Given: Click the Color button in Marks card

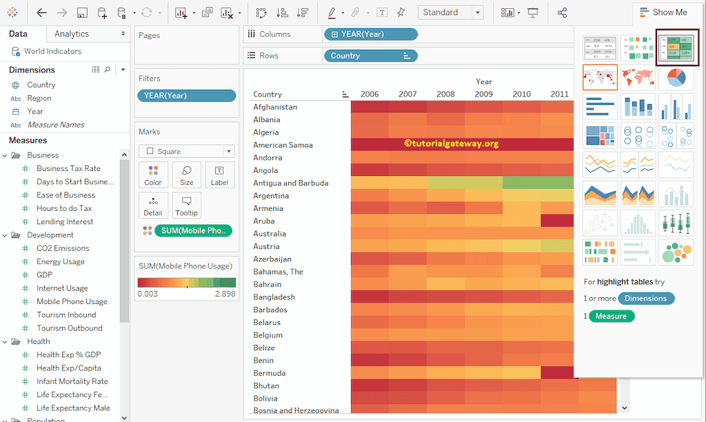Looking at the screenshot, I should (153, 175).
